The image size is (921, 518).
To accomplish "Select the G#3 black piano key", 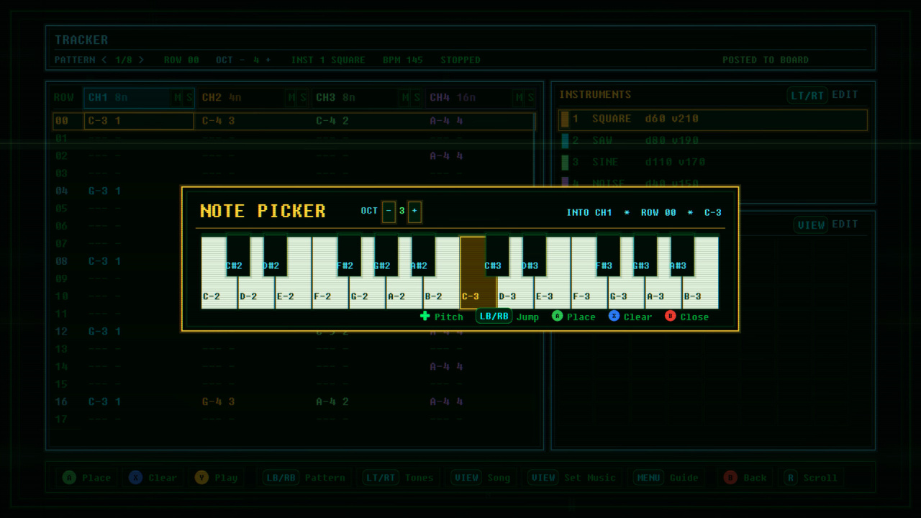I will point(645,256).
